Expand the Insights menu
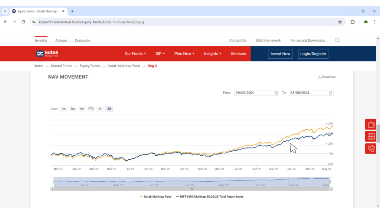 click(213, 53)
